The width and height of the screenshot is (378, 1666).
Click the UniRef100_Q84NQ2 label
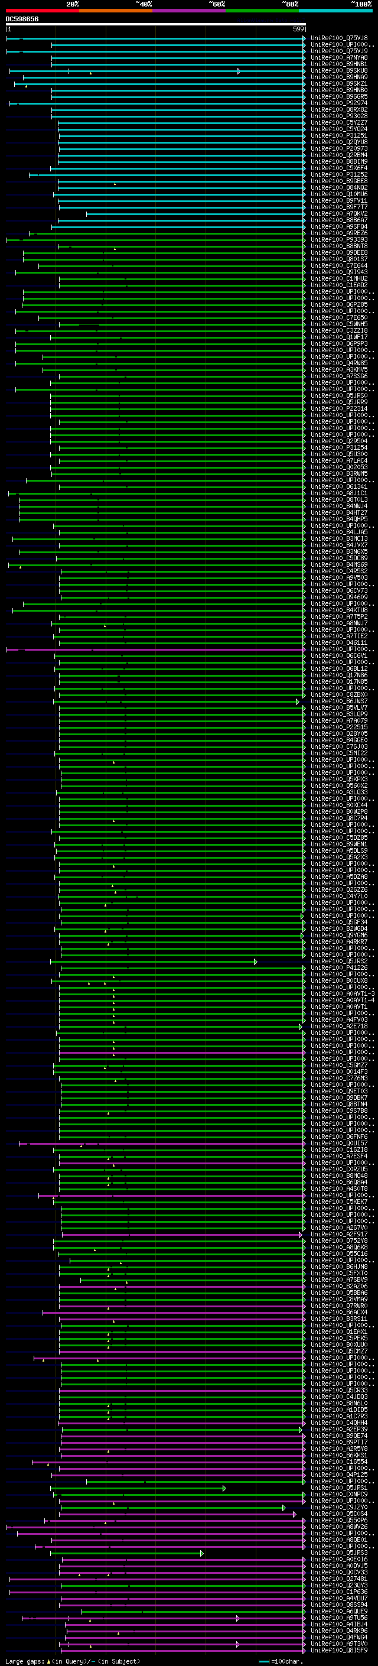click(x=339, y=188)
